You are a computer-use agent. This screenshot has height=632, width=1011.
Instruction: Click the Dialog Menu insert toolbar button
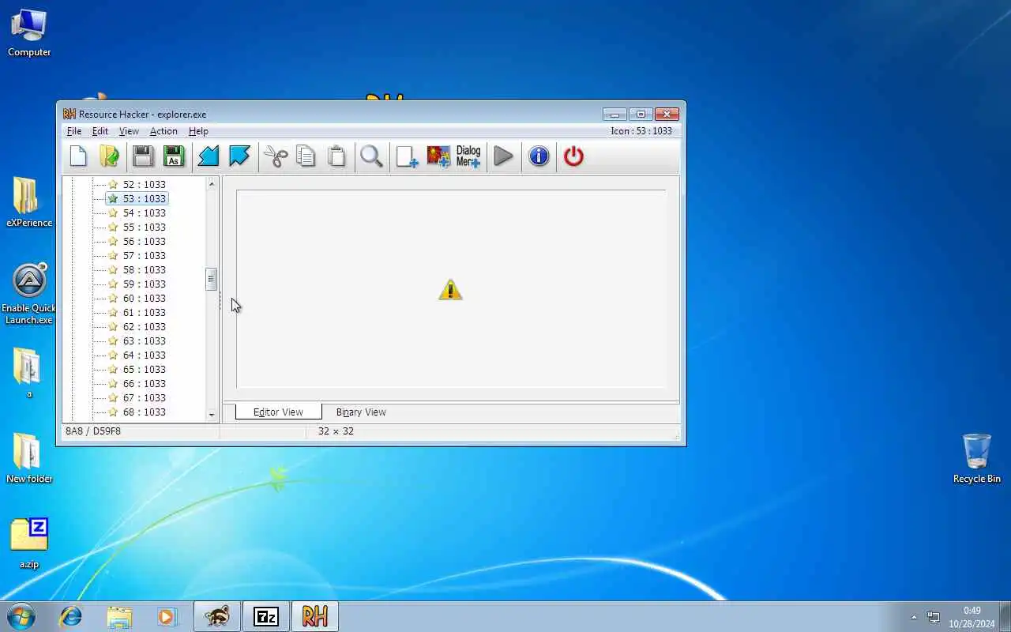point(468,156)
